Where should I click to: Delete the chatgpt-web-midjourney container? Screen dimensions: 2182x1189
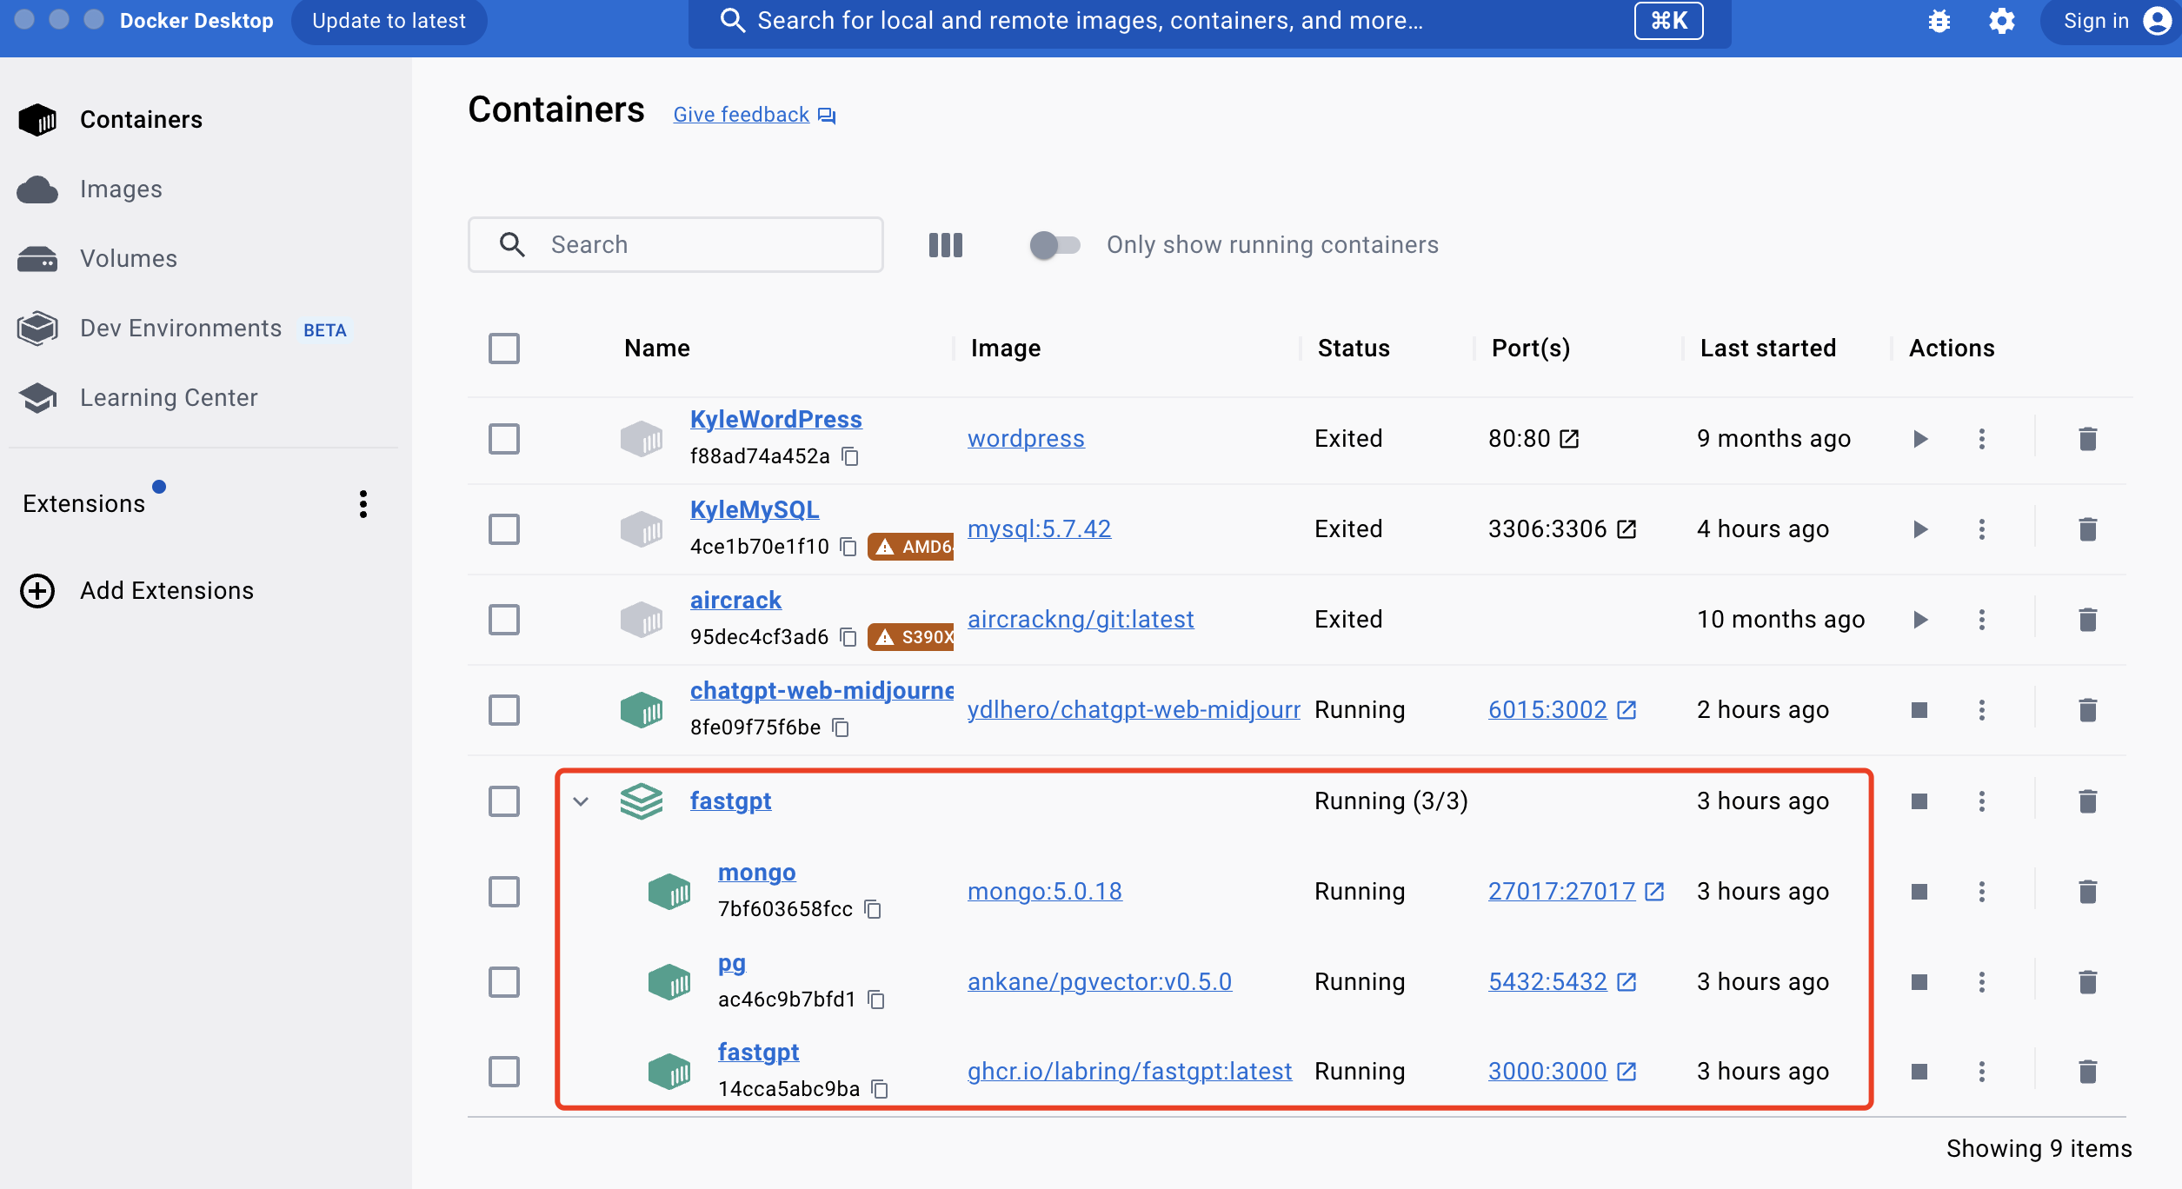pos(2087,710)
